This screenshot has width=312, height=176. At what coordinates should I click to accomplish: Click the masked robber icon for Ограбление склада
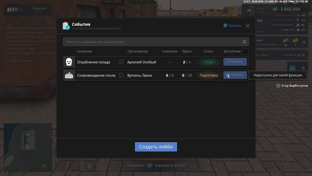pyautogui.click(x=69, y=62)
